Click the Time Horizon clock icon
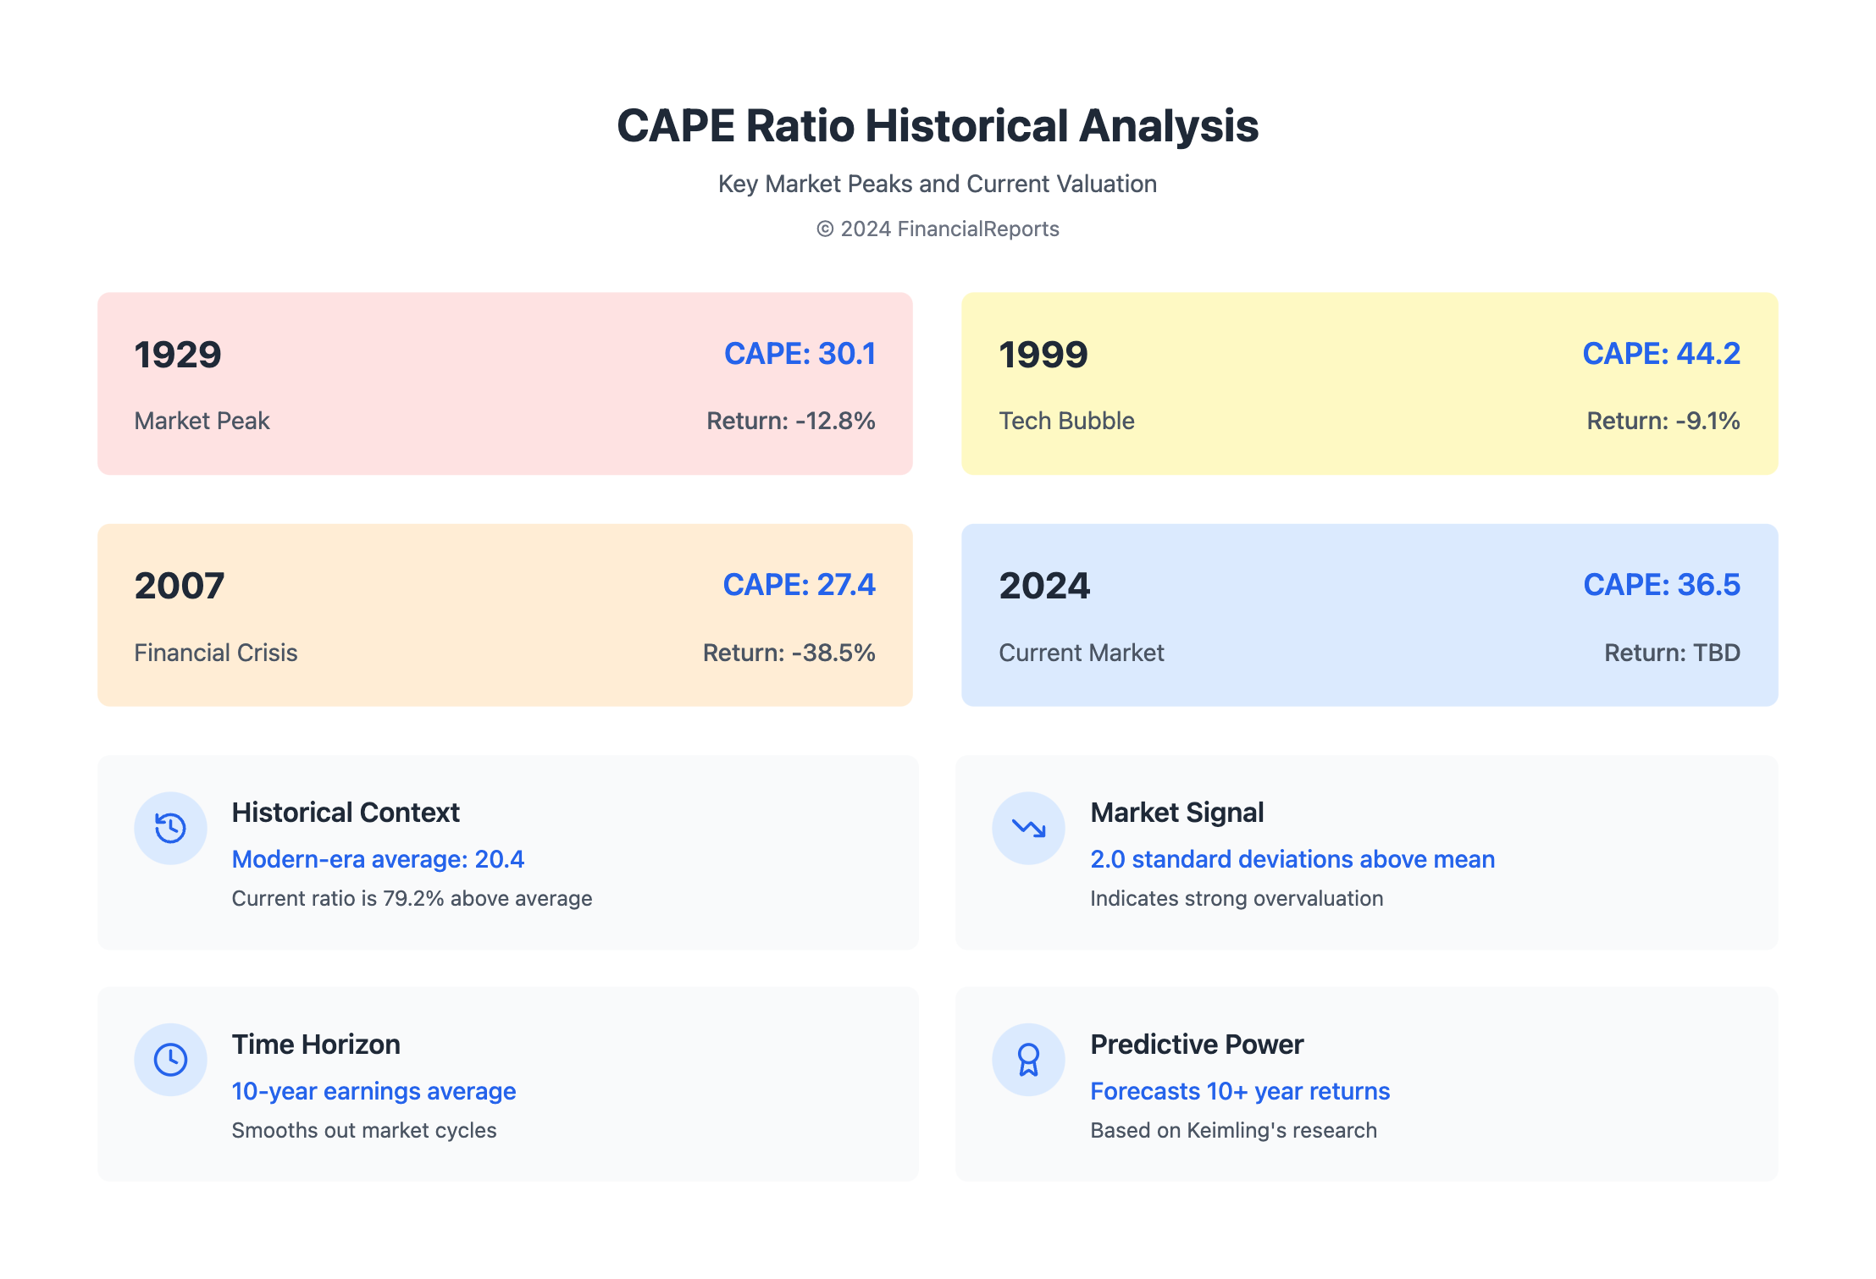This screenshot has width=1876, height=1279. coord(170,1060)
